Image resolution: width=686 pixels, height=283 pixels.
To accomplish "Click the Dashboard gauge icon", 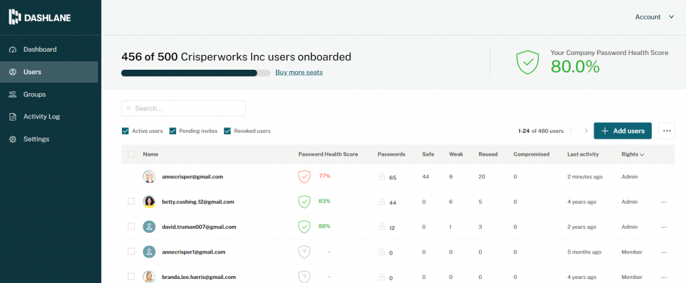I will click(x=13, y=50).
